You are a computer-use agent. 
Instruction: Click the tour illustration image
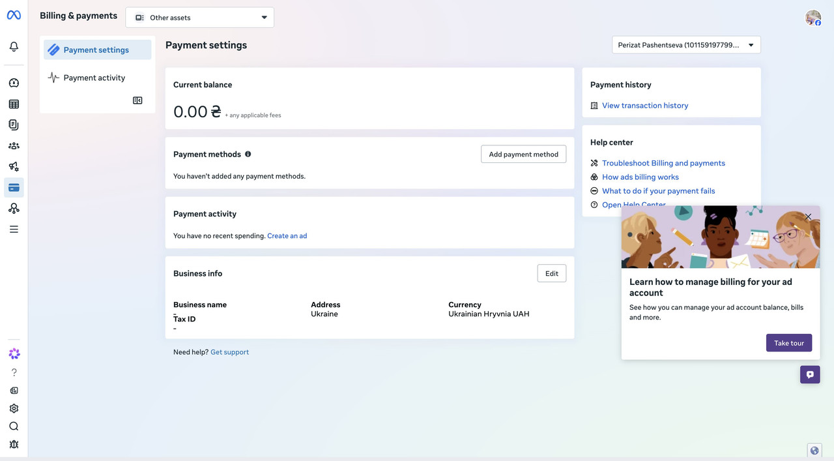[721, 237]
